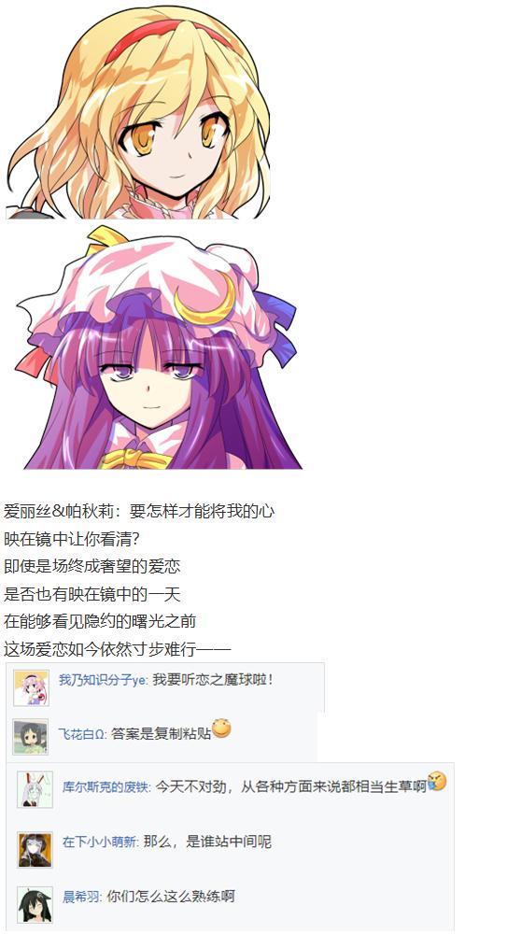Open username link 库尔斯克的废铁

coord(106,786)
